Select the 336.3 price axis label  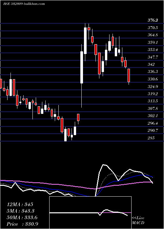[153, 72]
